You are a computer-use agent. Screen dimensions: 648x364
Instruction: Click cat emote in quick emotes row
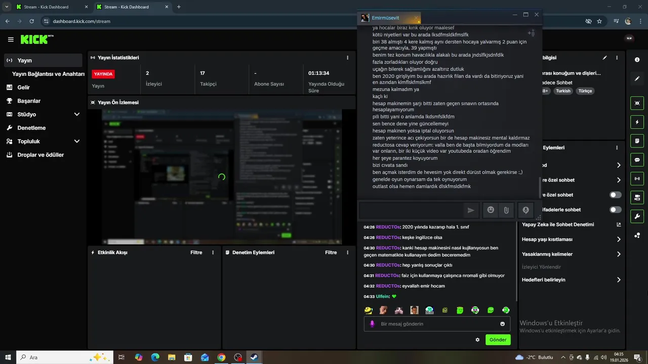[x=399, y=310]
